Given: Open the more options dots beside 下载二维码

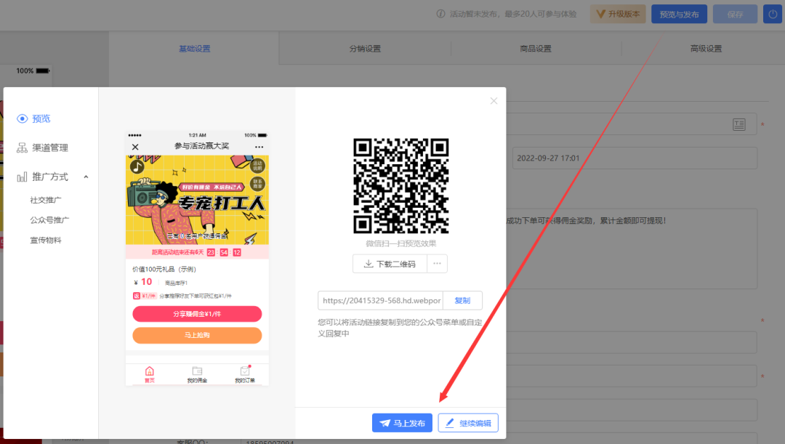Looking at the screenshot, I should (x=437, y=264).
